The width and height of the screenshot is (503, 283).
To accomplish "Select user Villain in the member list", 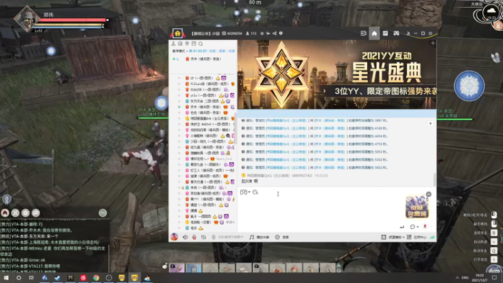I will click(x=209, y=84).
